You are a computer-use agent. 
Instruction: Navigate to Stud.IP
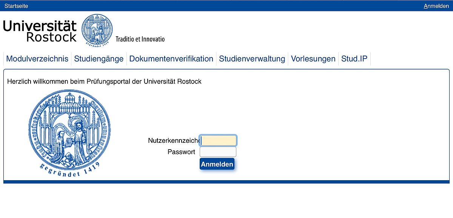[354, 59]
